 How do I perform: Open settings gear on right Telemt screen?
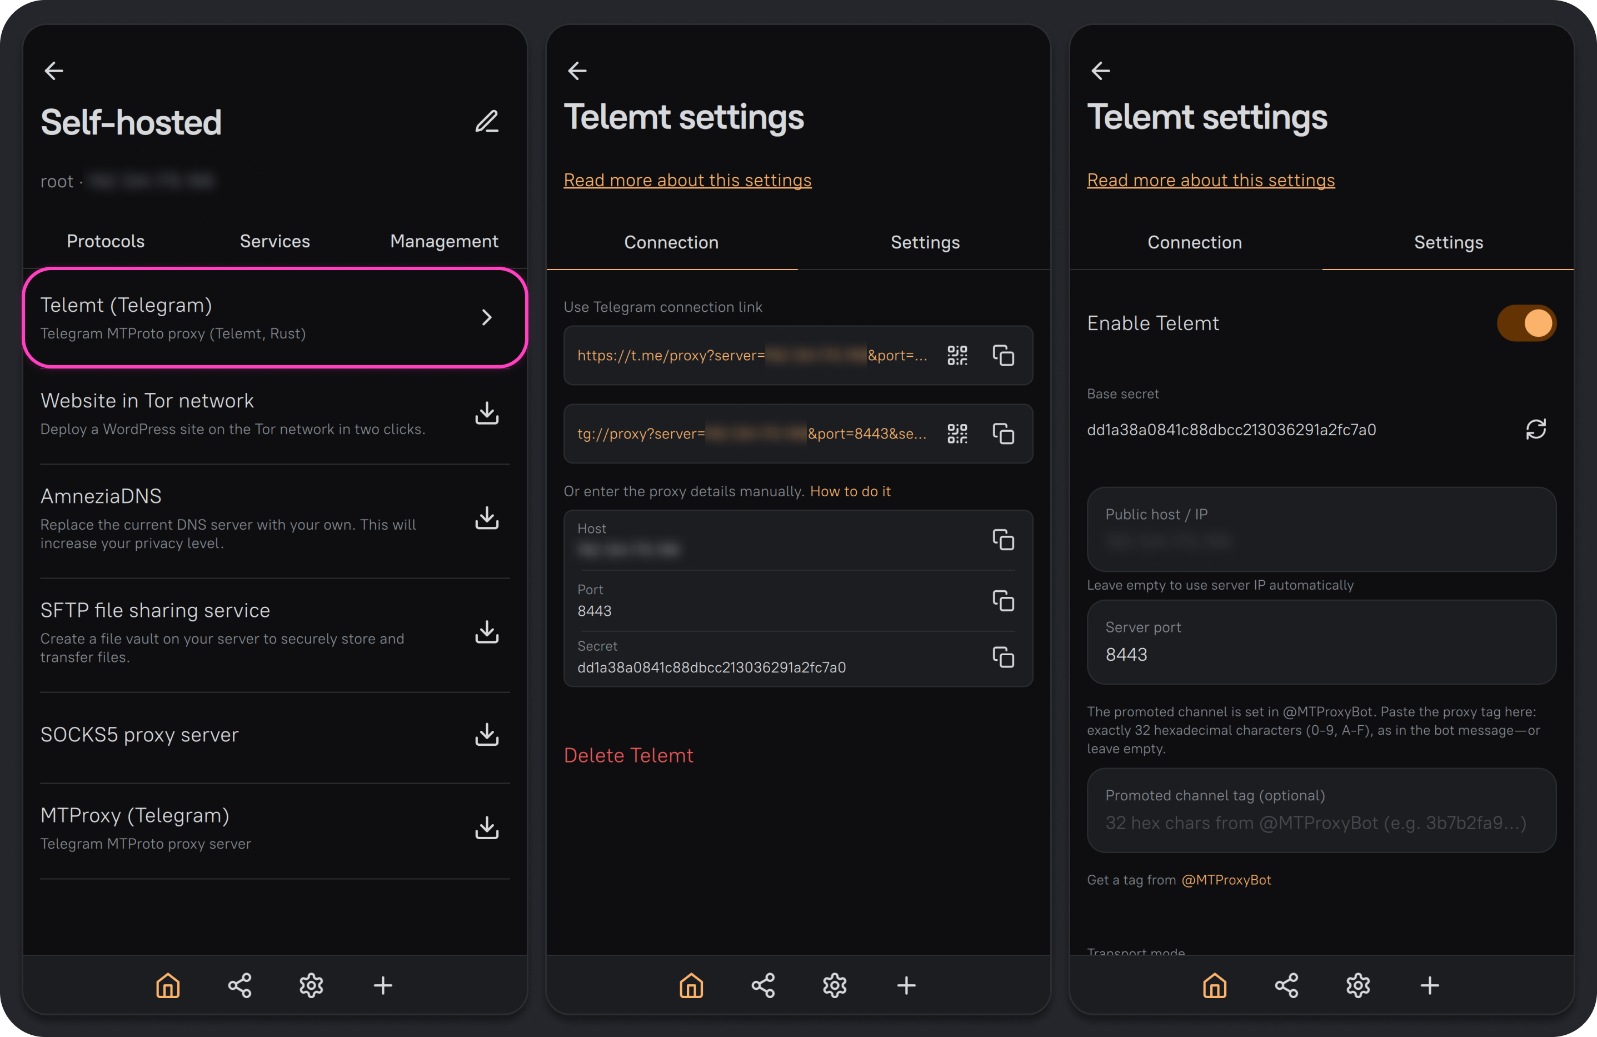[1358, 985]
